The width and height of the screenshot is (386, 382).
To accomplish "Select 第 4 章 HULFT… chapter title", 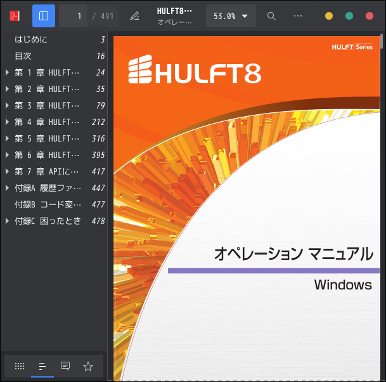I will tap(47, 122).
